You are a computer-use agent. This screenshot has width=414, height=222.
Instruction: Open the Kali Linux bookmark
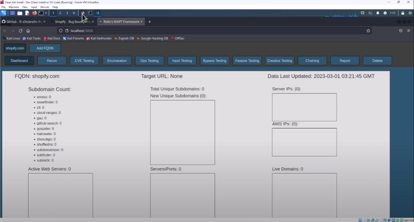click(x=11, y=38)
